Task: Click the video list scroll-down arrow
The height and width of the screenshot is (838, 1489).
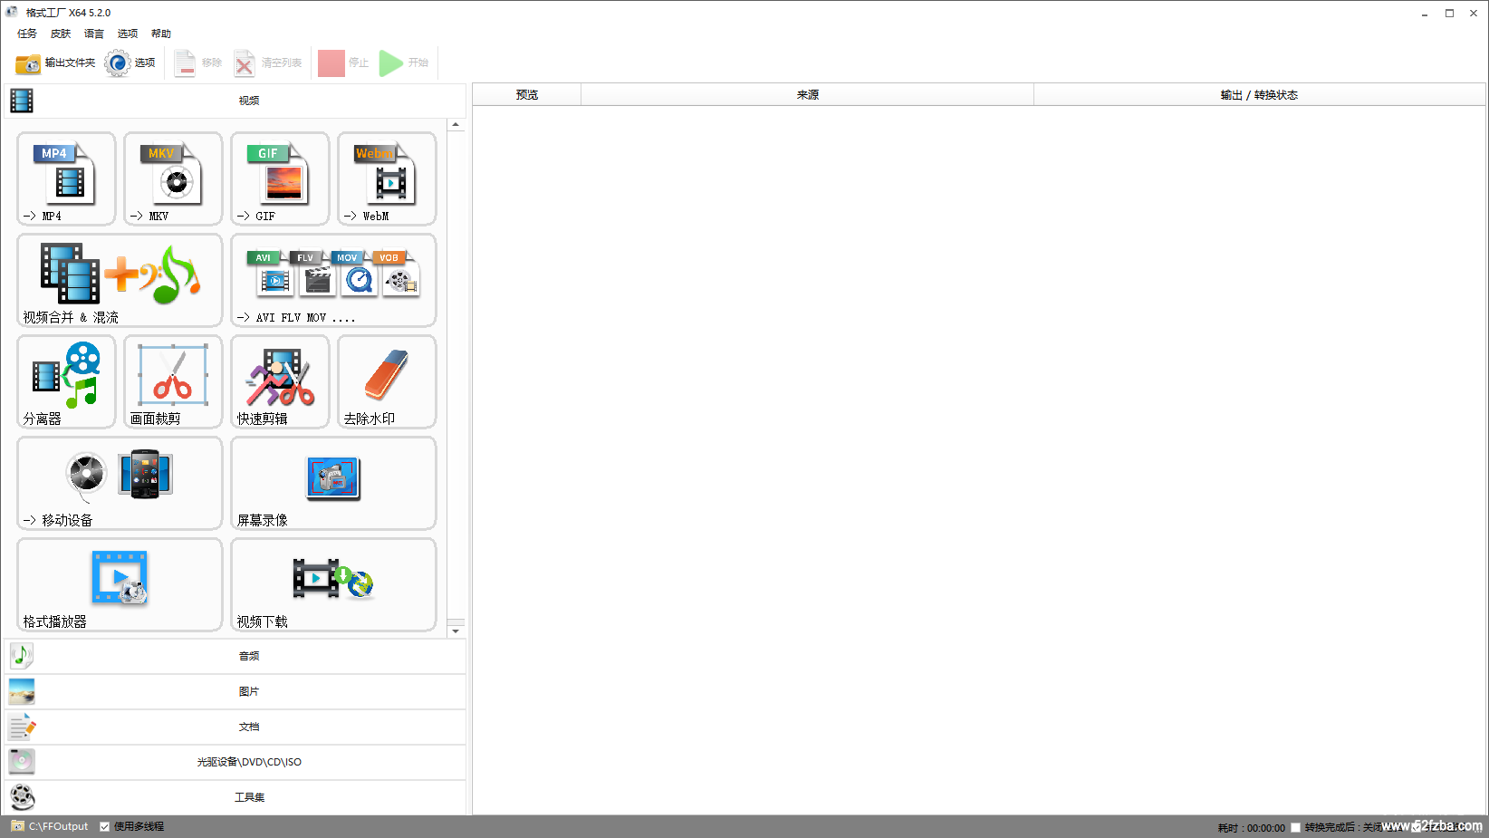Action: pyautogui.click(x=456, y=631)
